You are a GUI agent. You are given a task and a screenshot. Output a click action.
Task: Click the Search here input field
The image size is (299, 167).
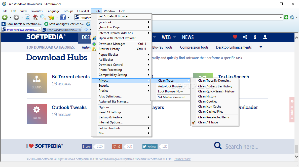(x=242, y=147)
